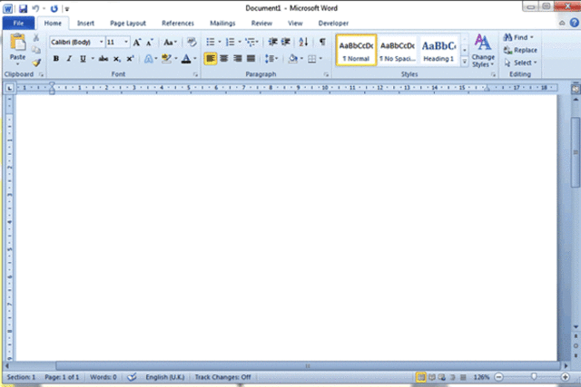This screenshot has height=387, width=581.
Task: Click the Change Styles icon
Action: [483, 51]
